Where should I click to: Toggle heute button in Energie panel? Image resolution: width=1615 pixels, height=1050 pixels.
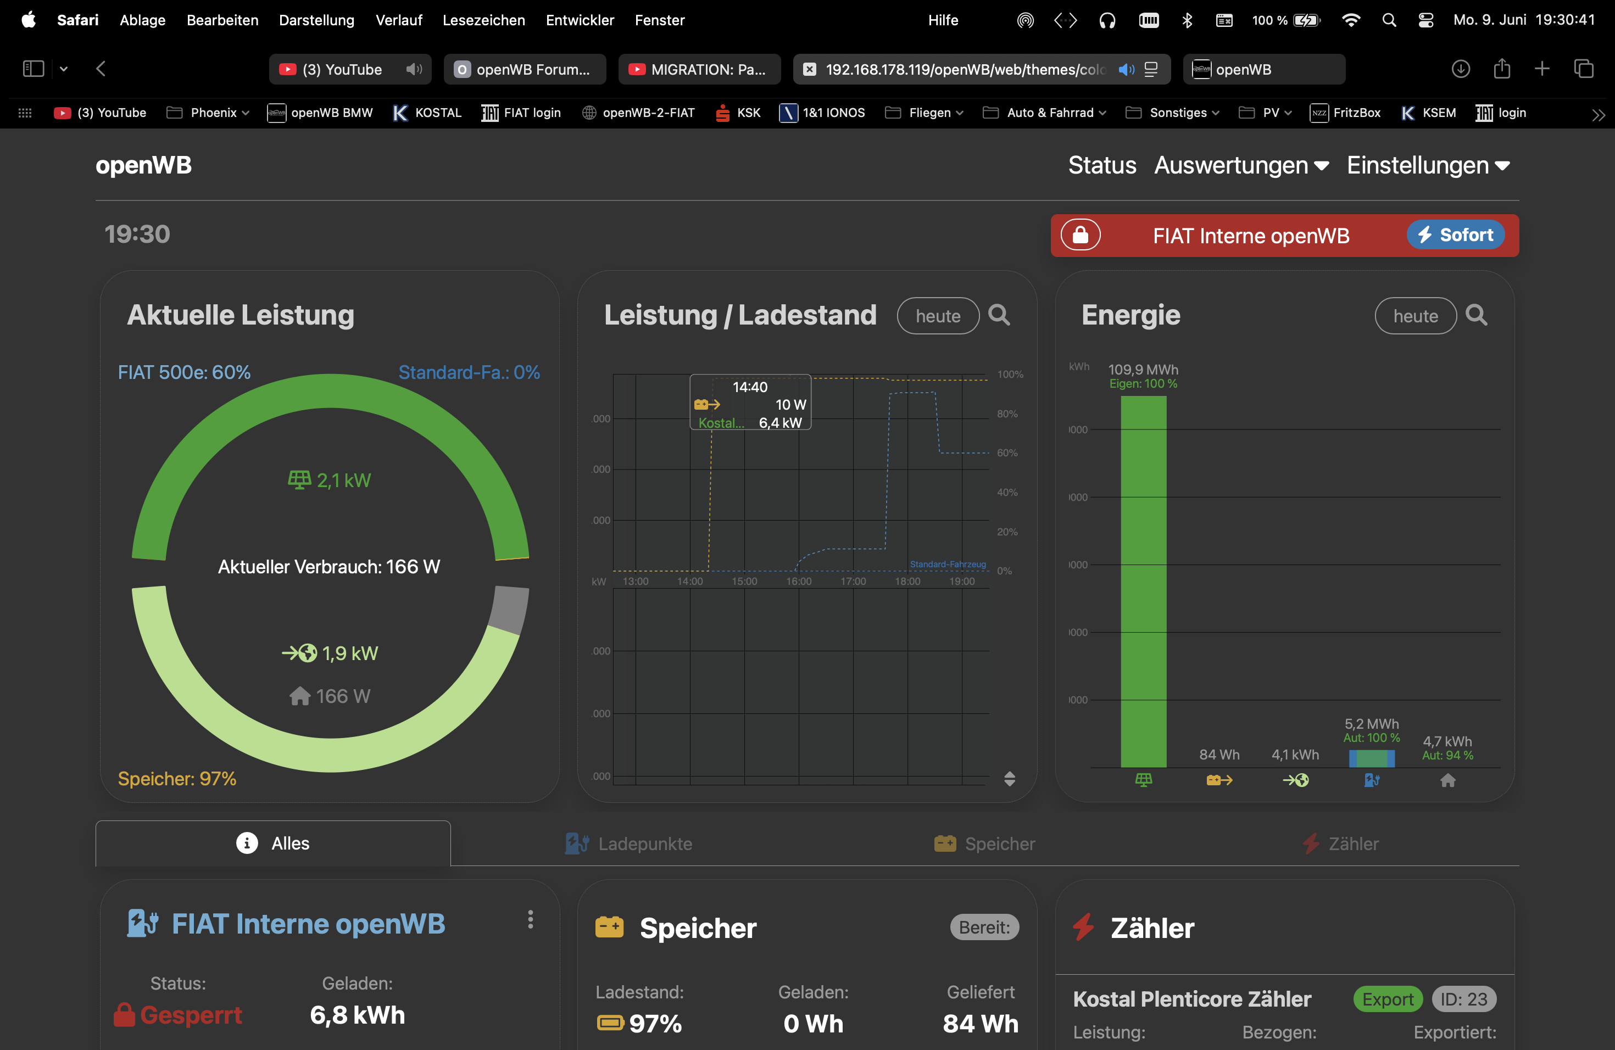click(1416, 316)
